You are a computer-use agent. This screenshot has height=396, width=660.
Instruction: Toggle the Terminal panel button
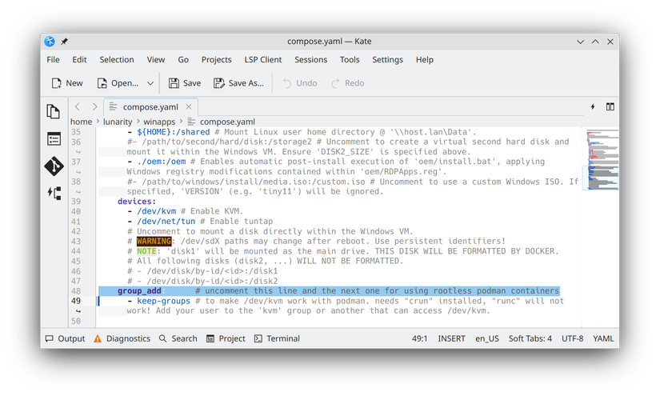tap(277, 338)
